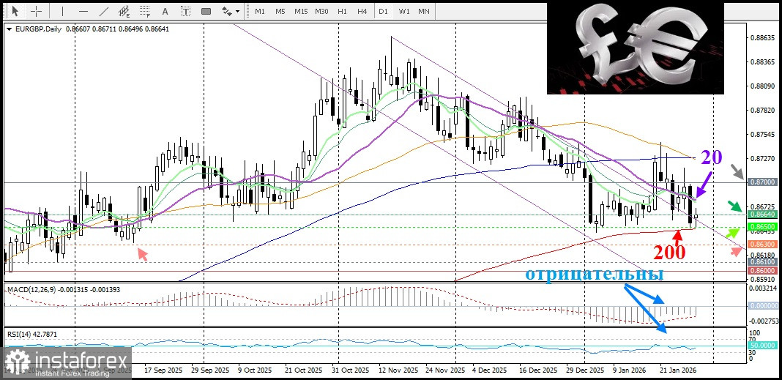Viewport: 782px width, 380px height.
Task: Click the 29 Dec 2025 date label
Action: [584, 371]
